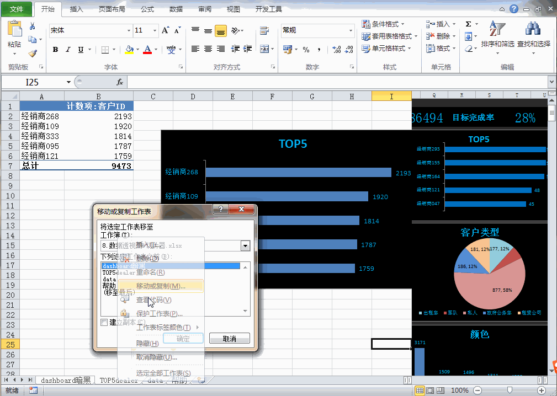This screenshot has height=396, width=557.
Task: Switch to the 插入 Insert ribbon tab
Action: point(76,9)
